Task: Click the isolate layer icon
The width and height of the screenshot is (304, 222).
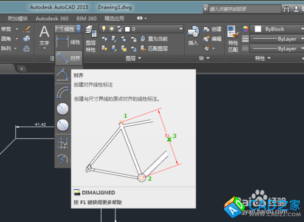Action: pyautogui.click(x=114, y=39)
